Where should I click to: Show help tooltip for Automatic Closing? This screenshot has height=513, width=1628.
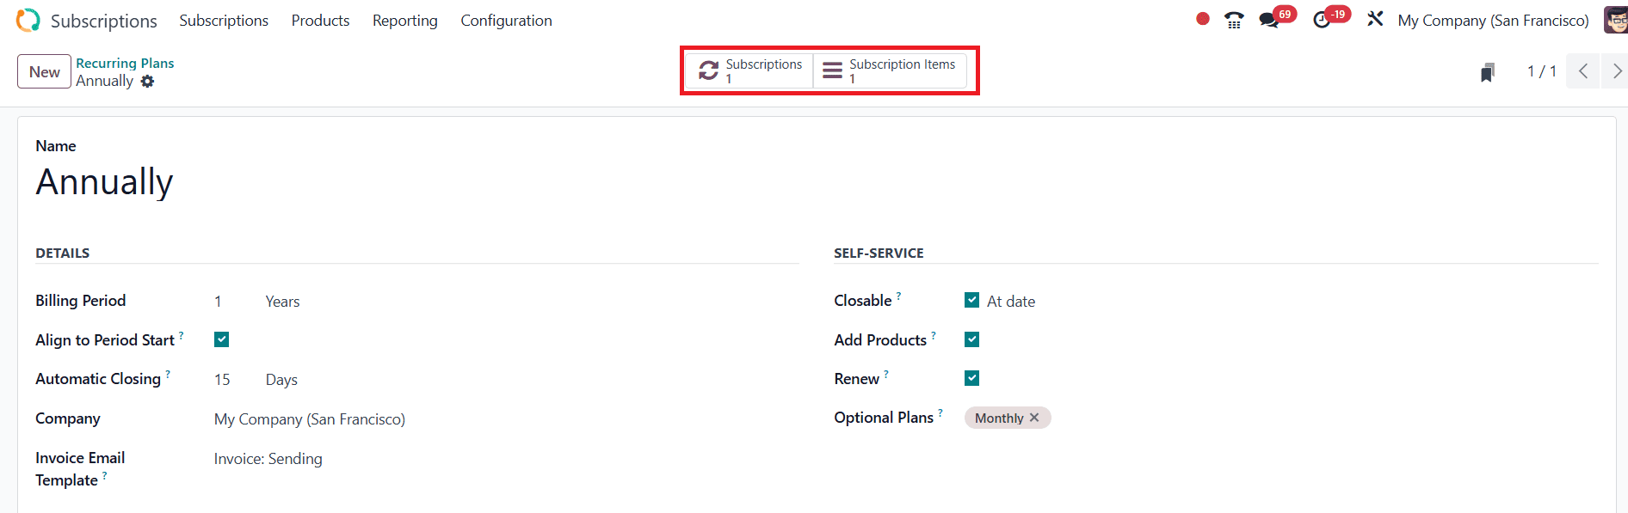[168, 374]
